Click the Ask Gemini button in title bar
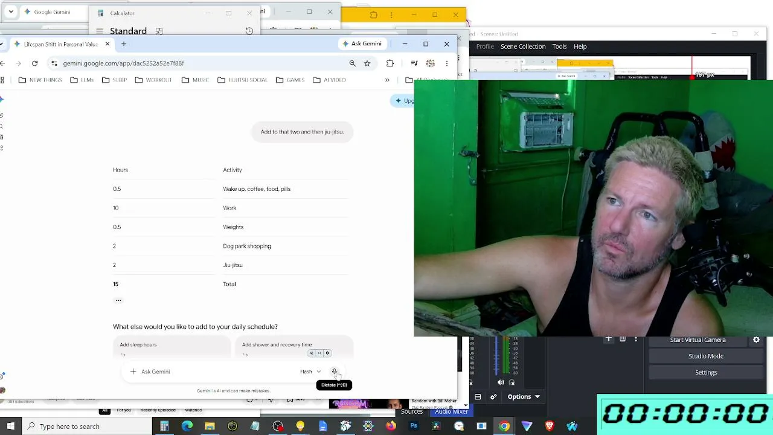The height and width of the screenshot is (435, 773). tap(362, 43)
